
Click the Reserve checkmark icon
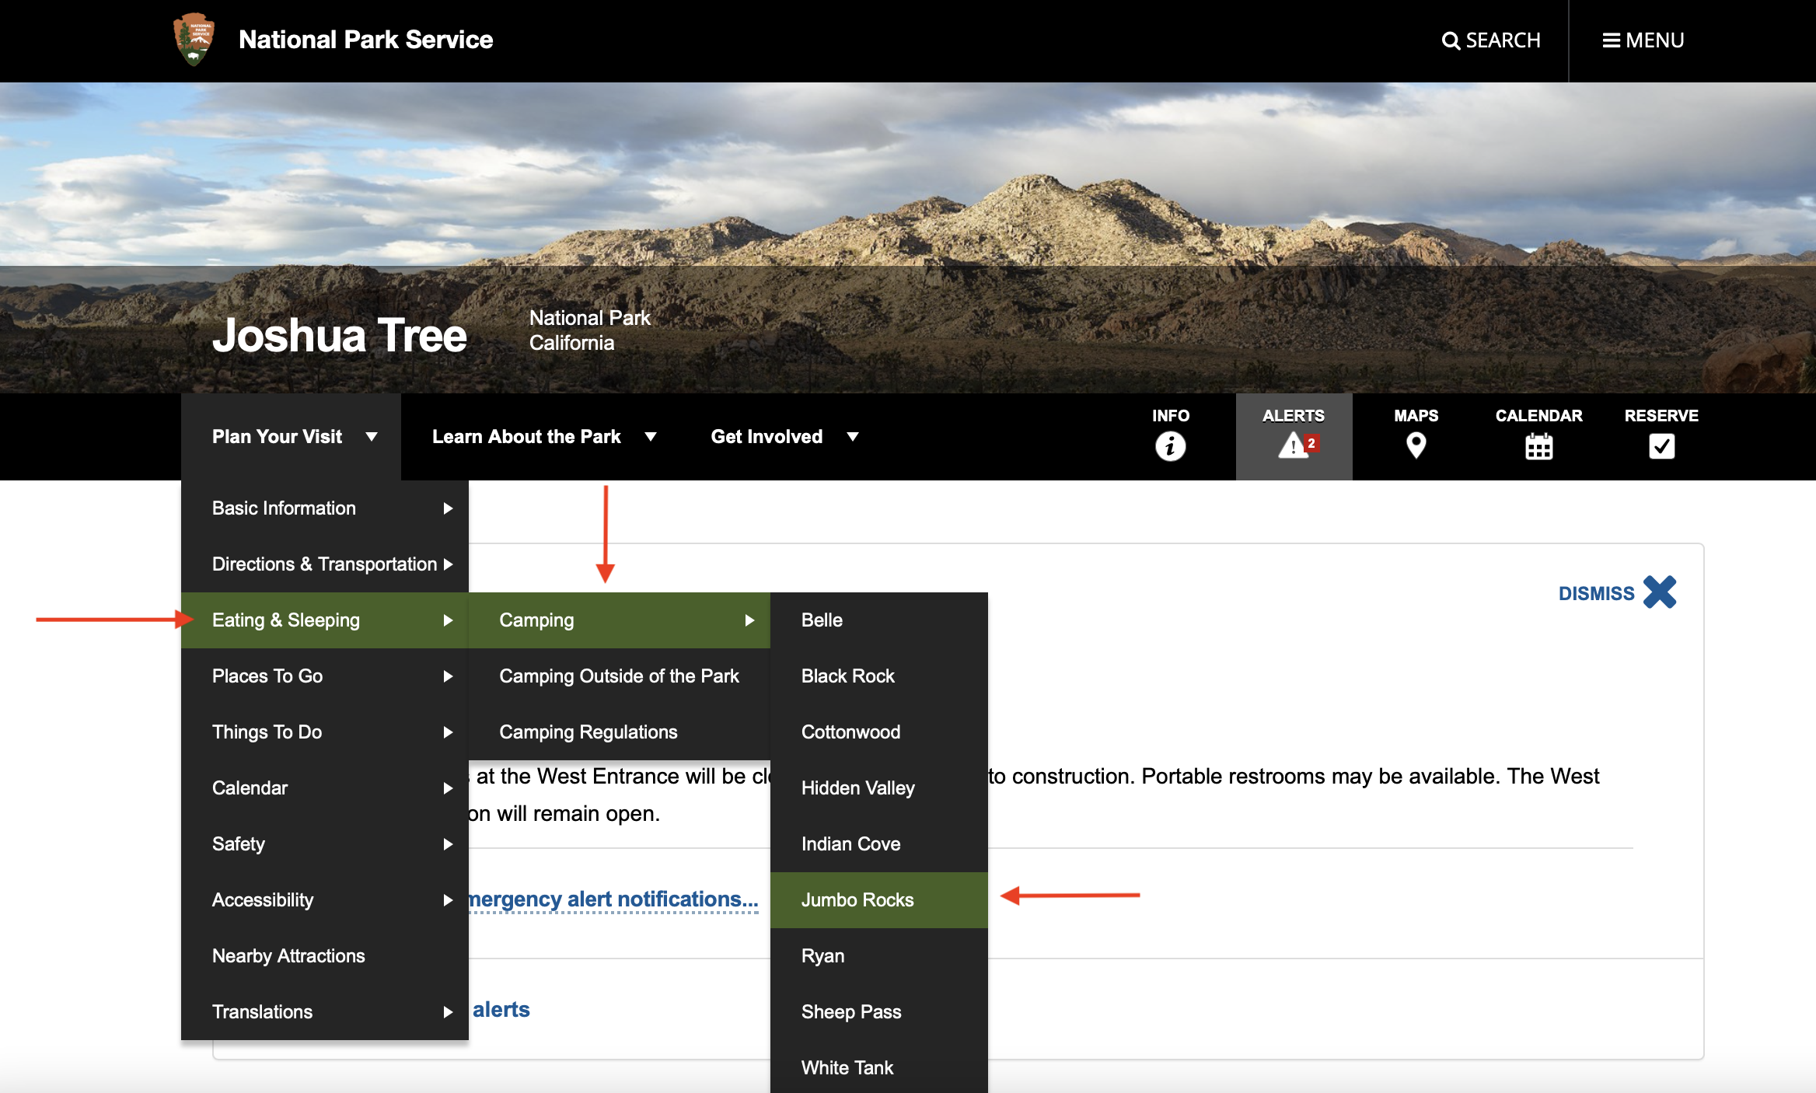click(x=1661, y=446)
